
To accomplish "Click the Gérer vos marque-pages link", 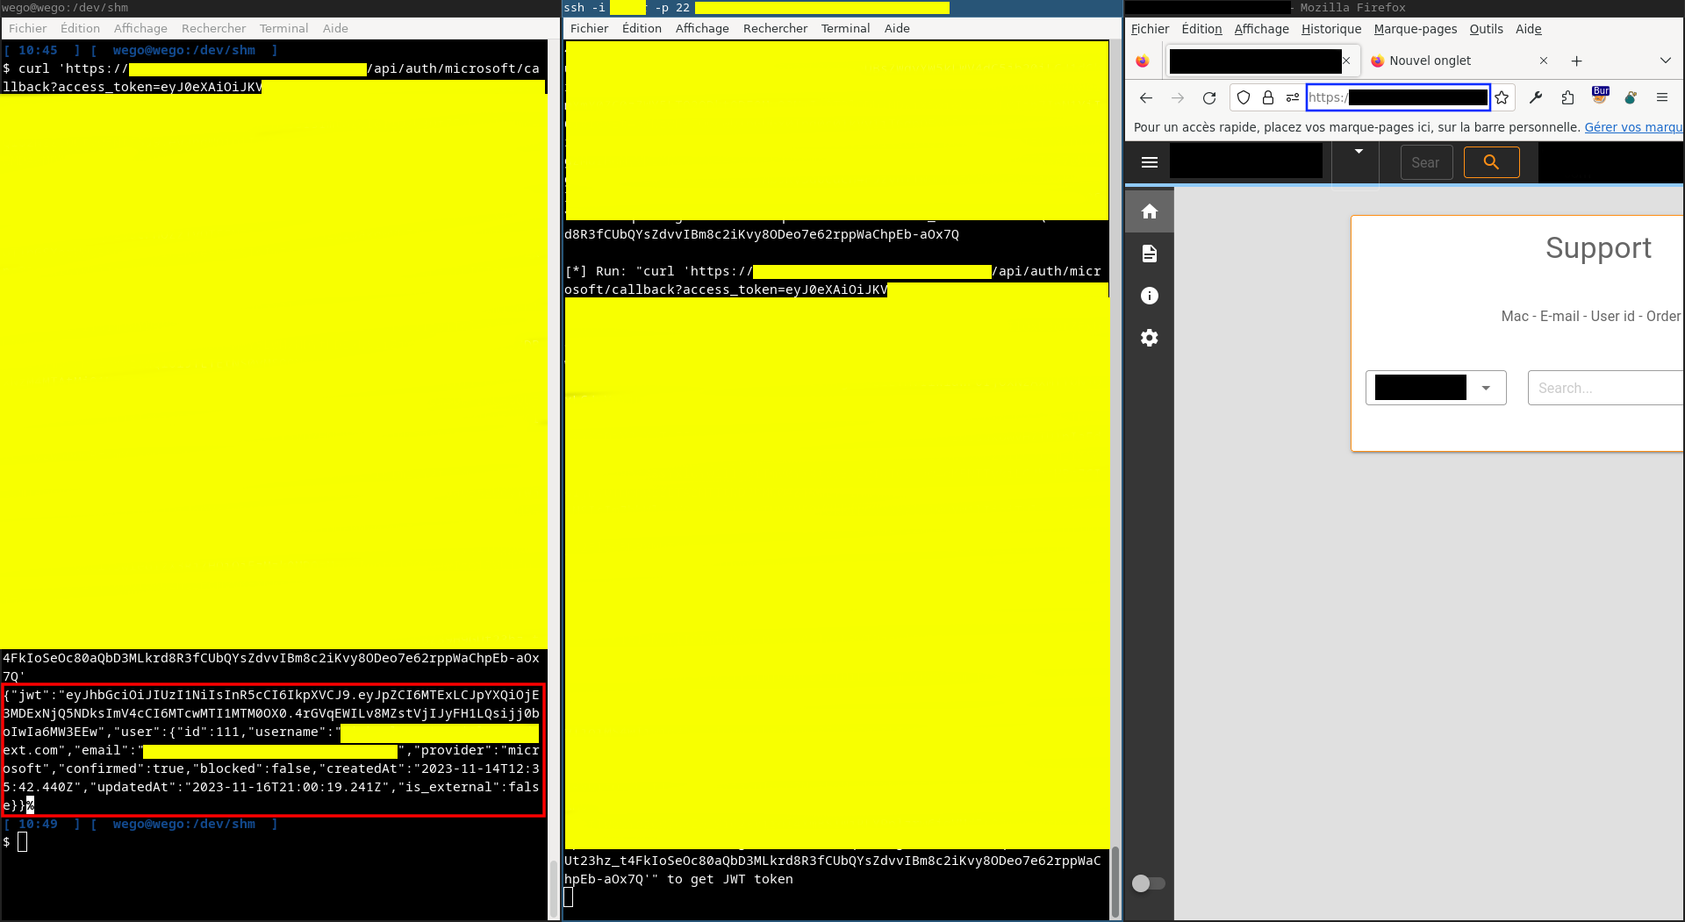I will point(1632,127).
